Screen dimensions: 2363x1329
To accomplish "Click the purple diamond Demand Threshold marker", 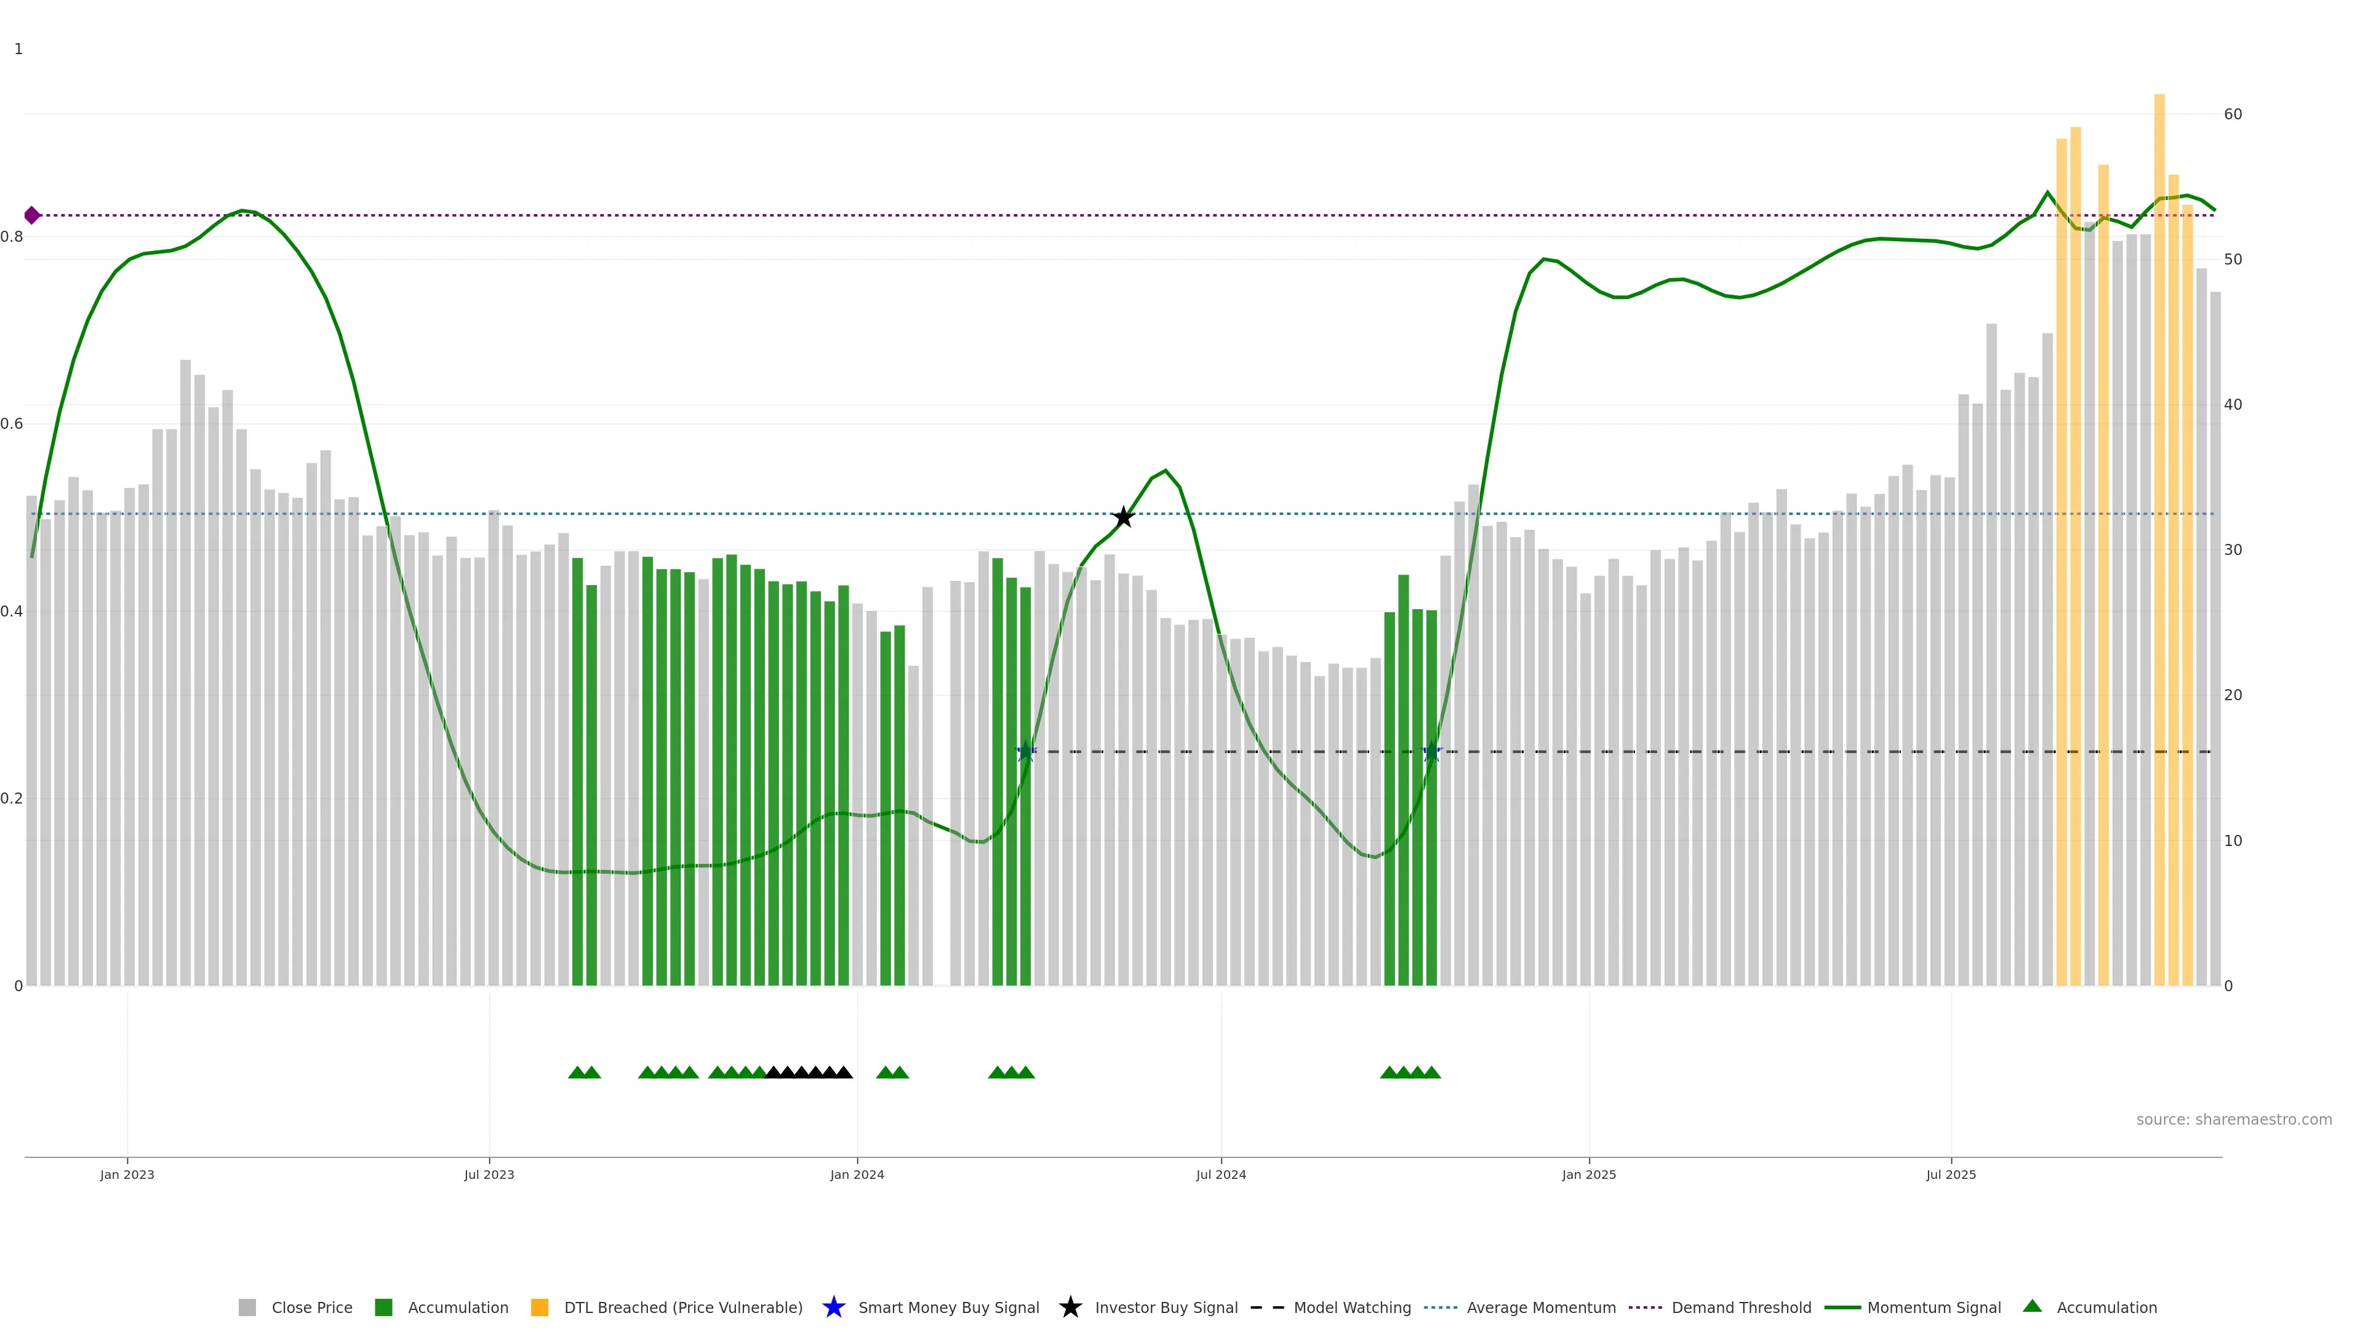I will pos(32,215).
